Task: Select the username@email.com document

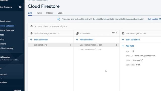Action: coord(91,50)
